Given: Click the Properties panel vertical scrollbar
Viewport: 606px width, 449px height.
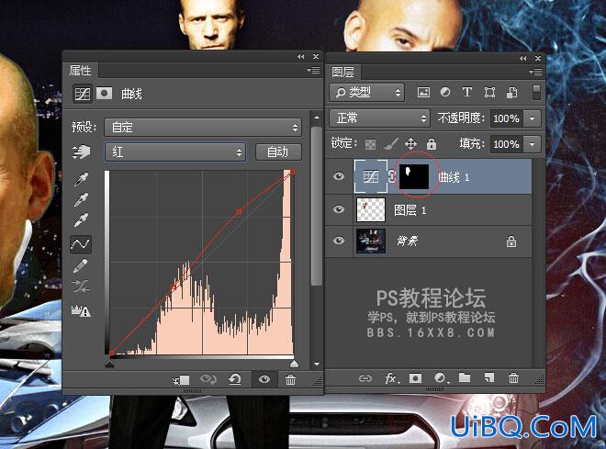Looking at the screenshot, I should click(317, 207).
